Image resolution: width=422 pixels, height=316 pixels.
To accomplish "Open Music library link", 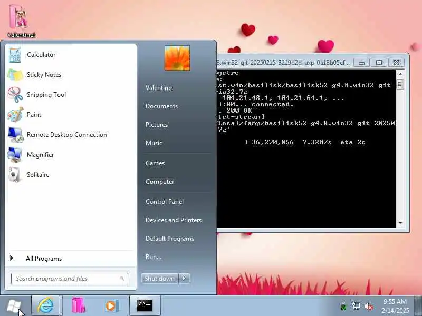I will pyautogui.click(x=154, y=143).
